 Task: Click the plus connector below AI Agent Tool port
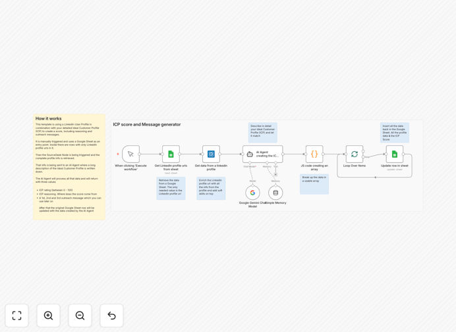[275, 174]
